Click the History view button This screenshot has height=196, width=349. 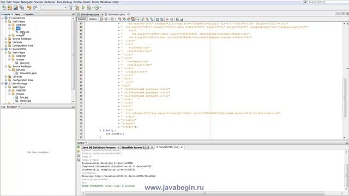pos(93,19)
